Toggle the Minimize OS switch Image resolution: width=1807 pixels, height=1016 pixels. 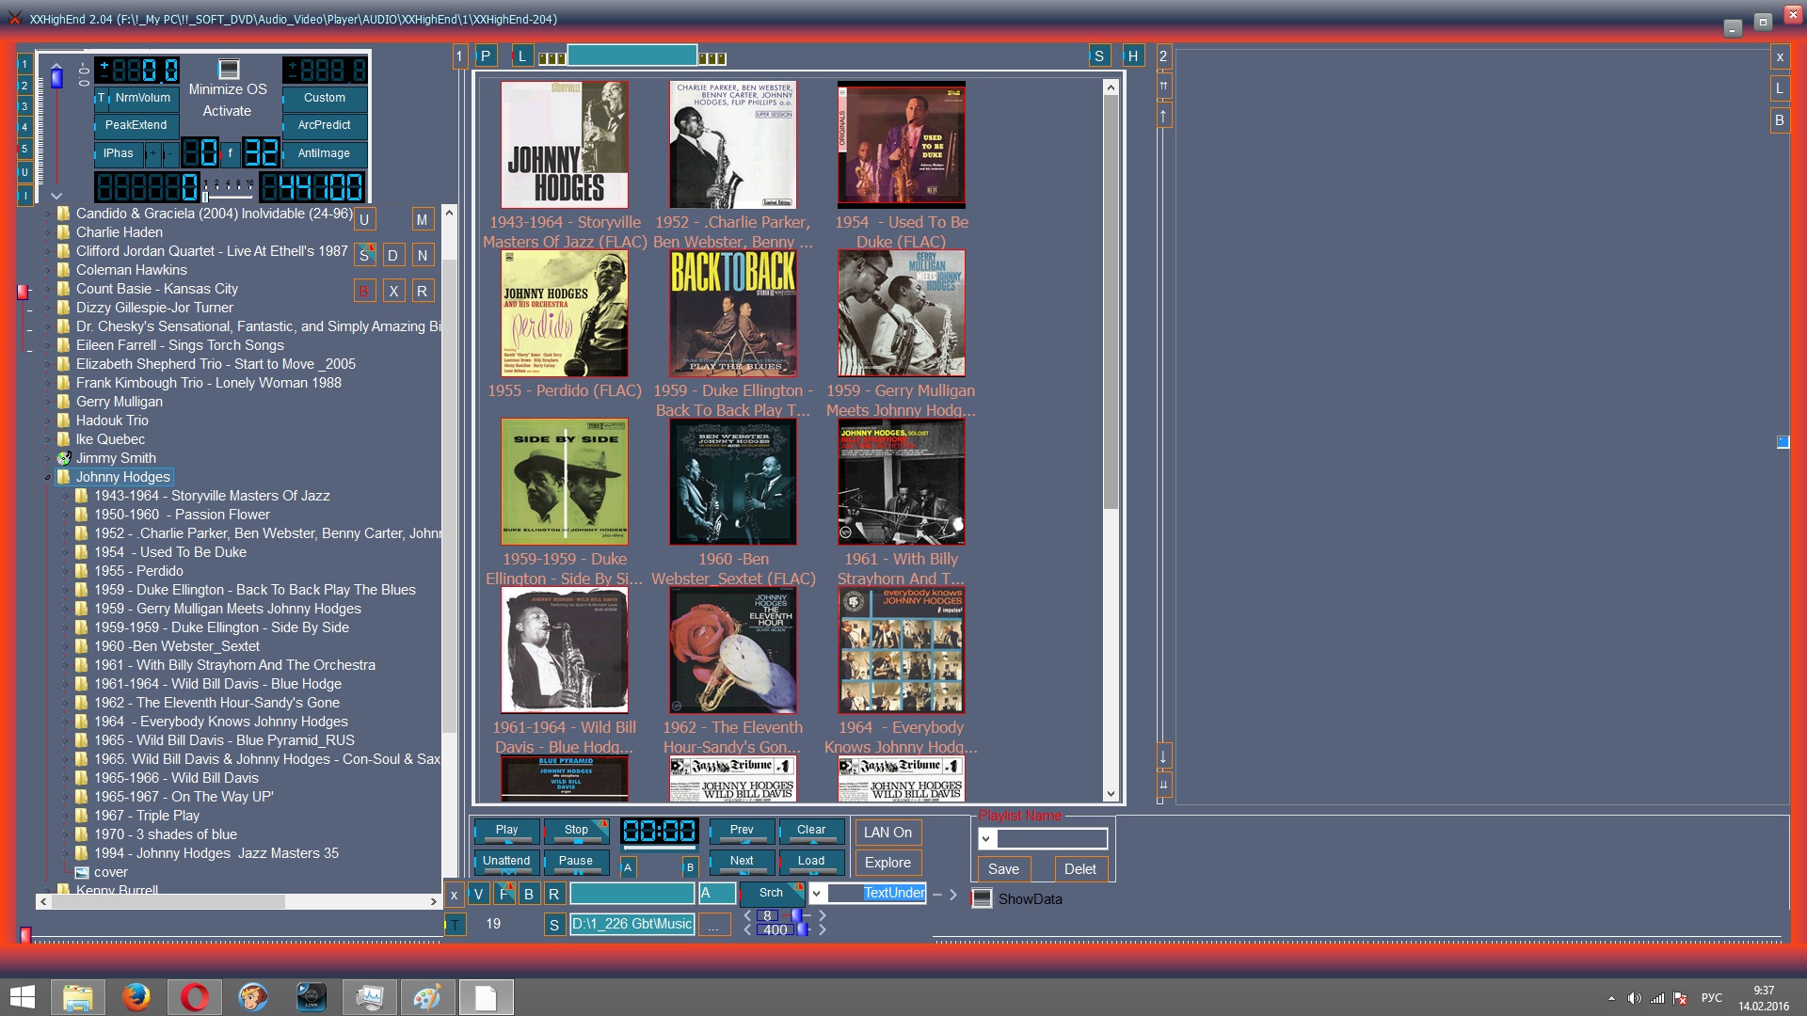(229, 69)
